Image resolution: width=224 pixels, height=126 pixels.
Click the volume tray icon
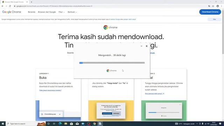click(208, 124)
